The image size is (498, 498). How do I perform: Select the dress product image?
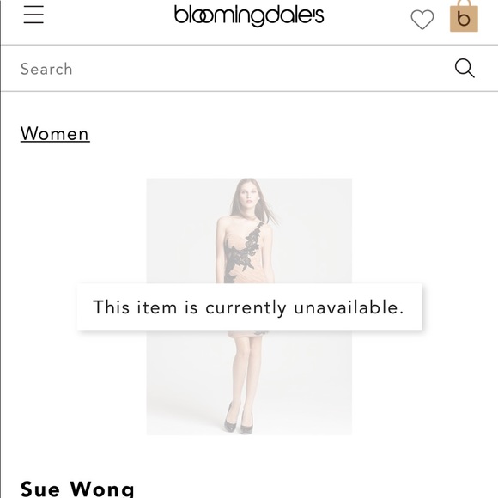[x=249, y=307]
